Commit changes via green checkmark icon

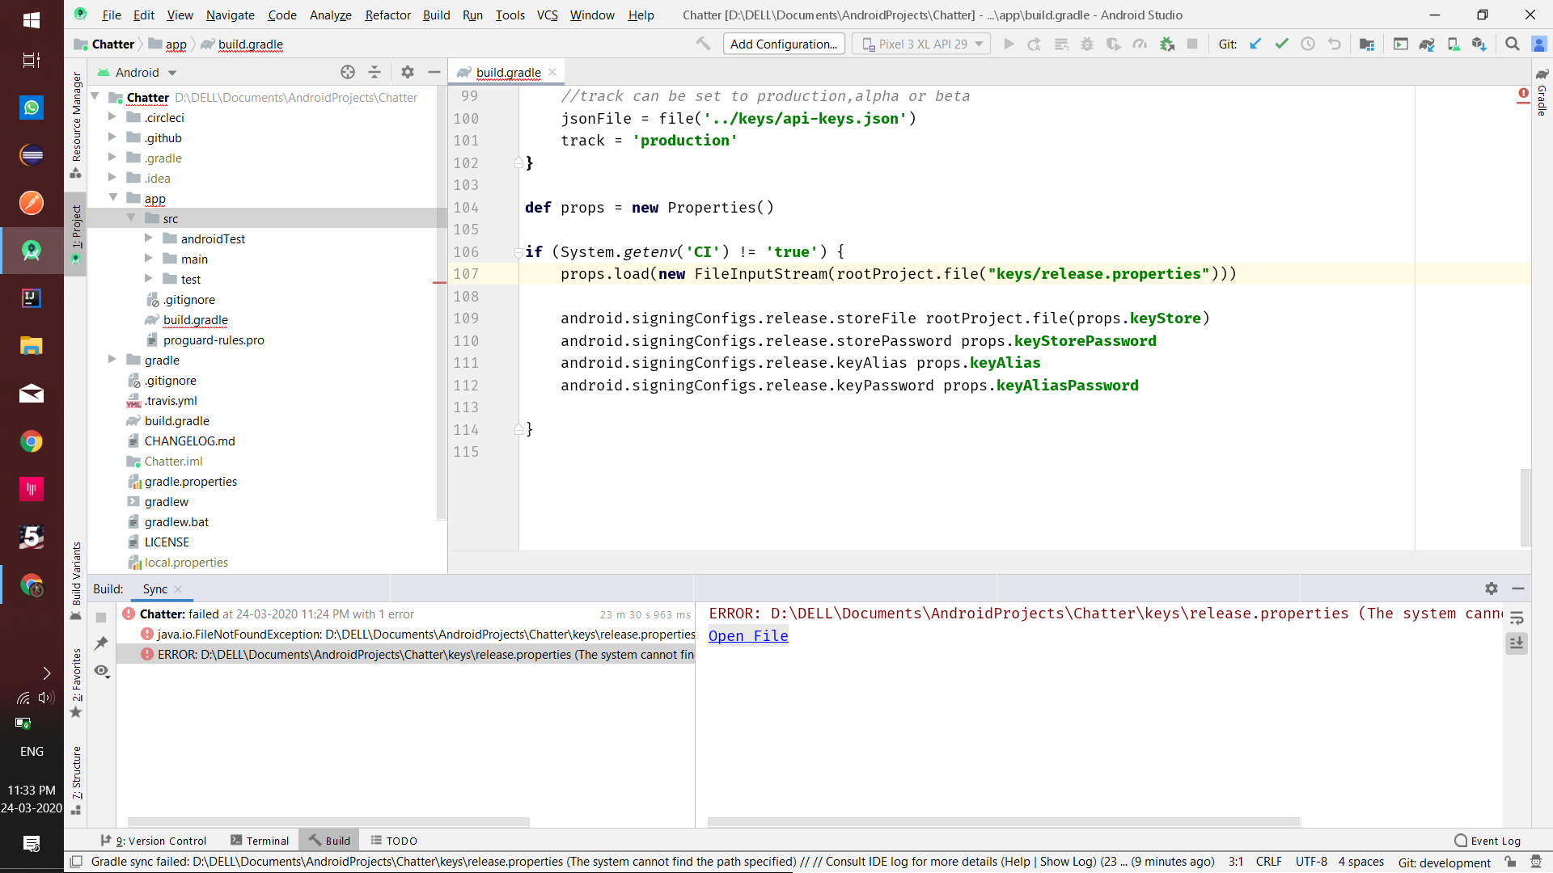pos(1281,44)
